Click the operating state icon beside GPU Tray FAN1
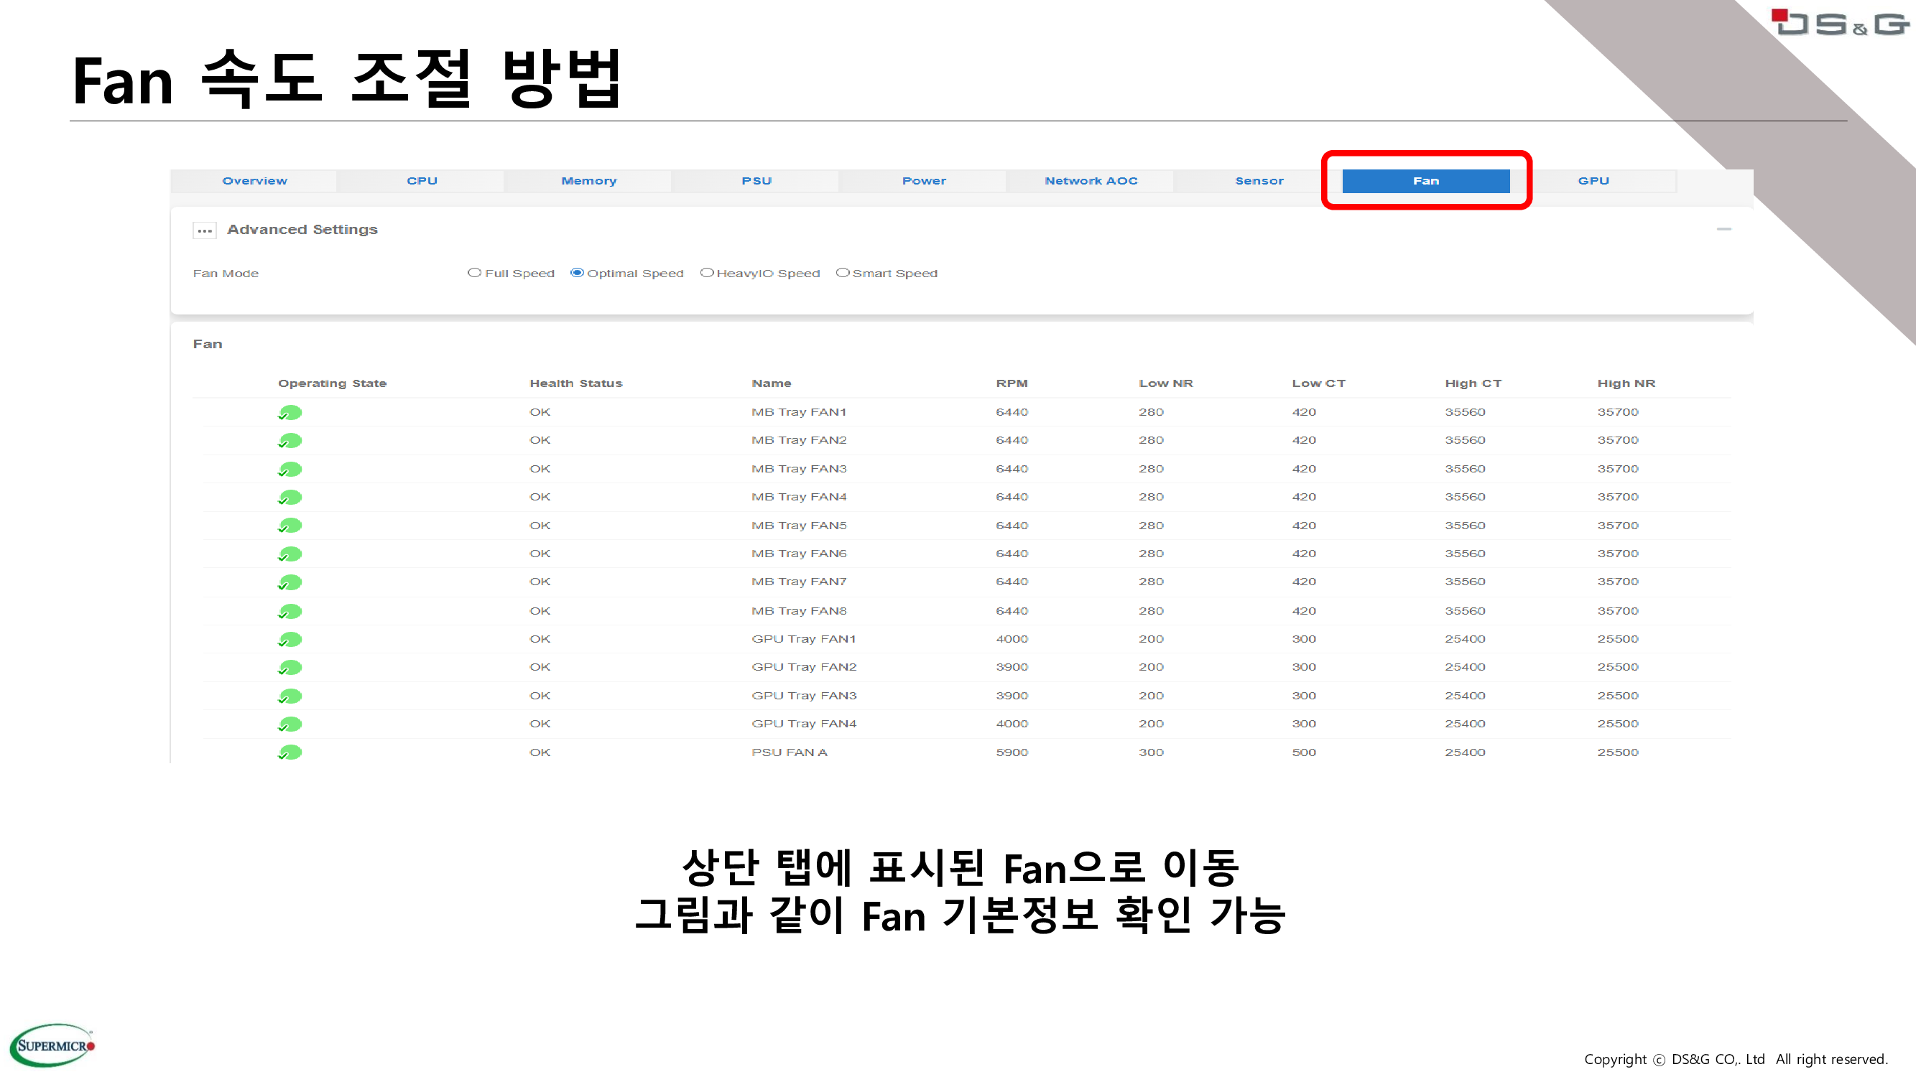 tap(290, 638)
